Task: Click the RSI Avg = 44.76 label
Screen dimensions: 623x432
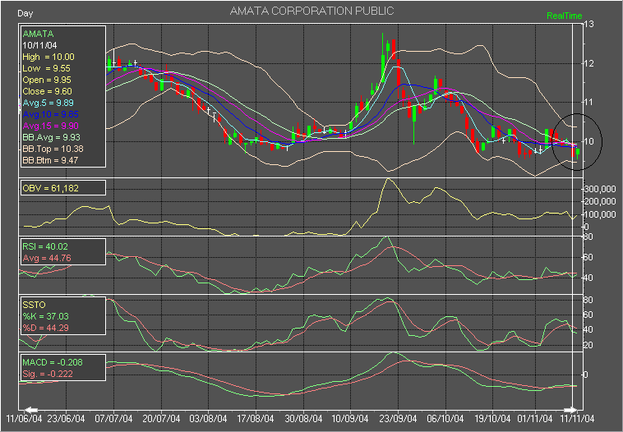Action: pos(47,258)
